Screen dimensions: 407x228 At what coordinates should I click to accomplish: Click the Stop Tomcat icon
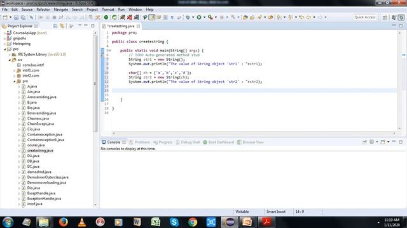129,17
